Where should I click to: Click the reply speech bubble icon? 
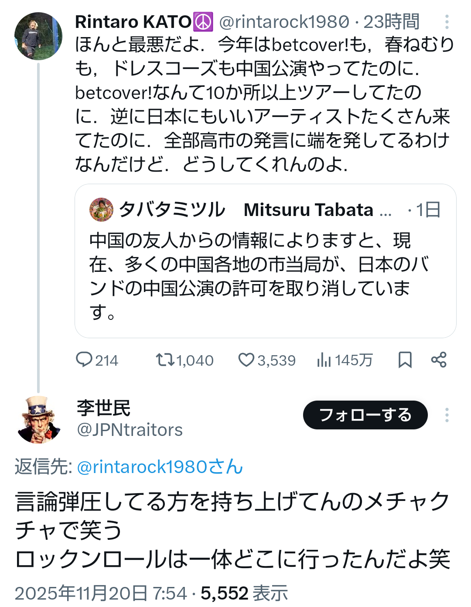tap(84, 360)
